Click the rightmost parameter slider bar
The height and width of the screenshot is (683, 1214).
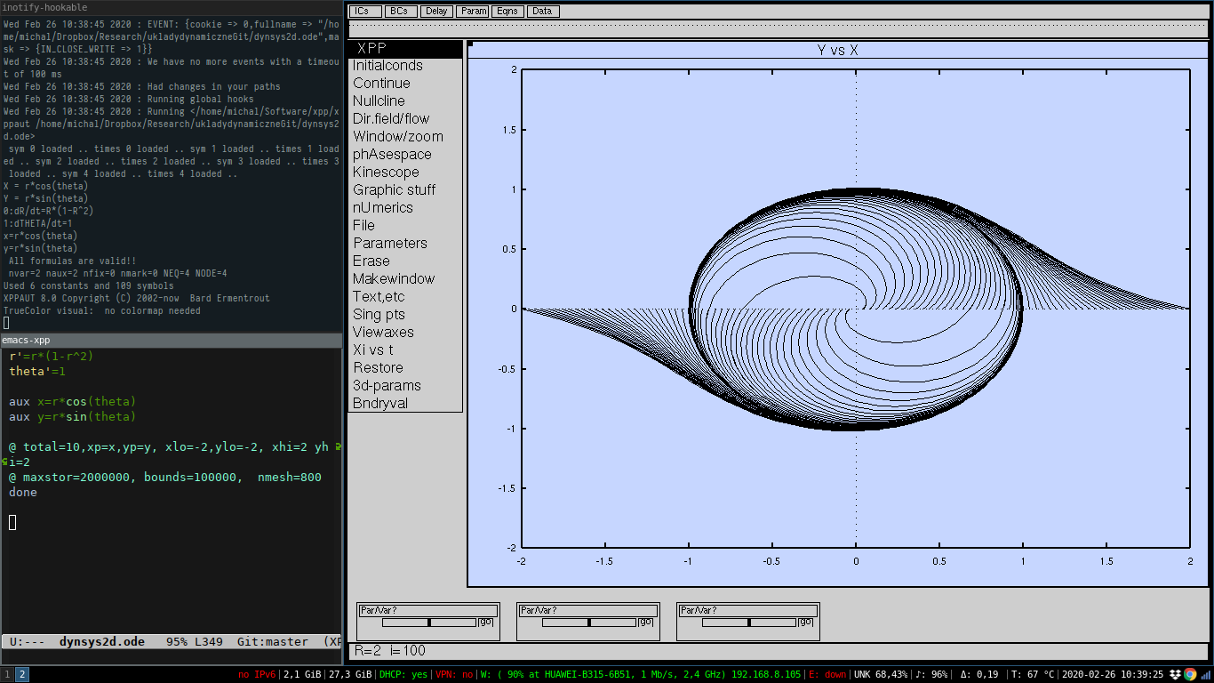749,623
